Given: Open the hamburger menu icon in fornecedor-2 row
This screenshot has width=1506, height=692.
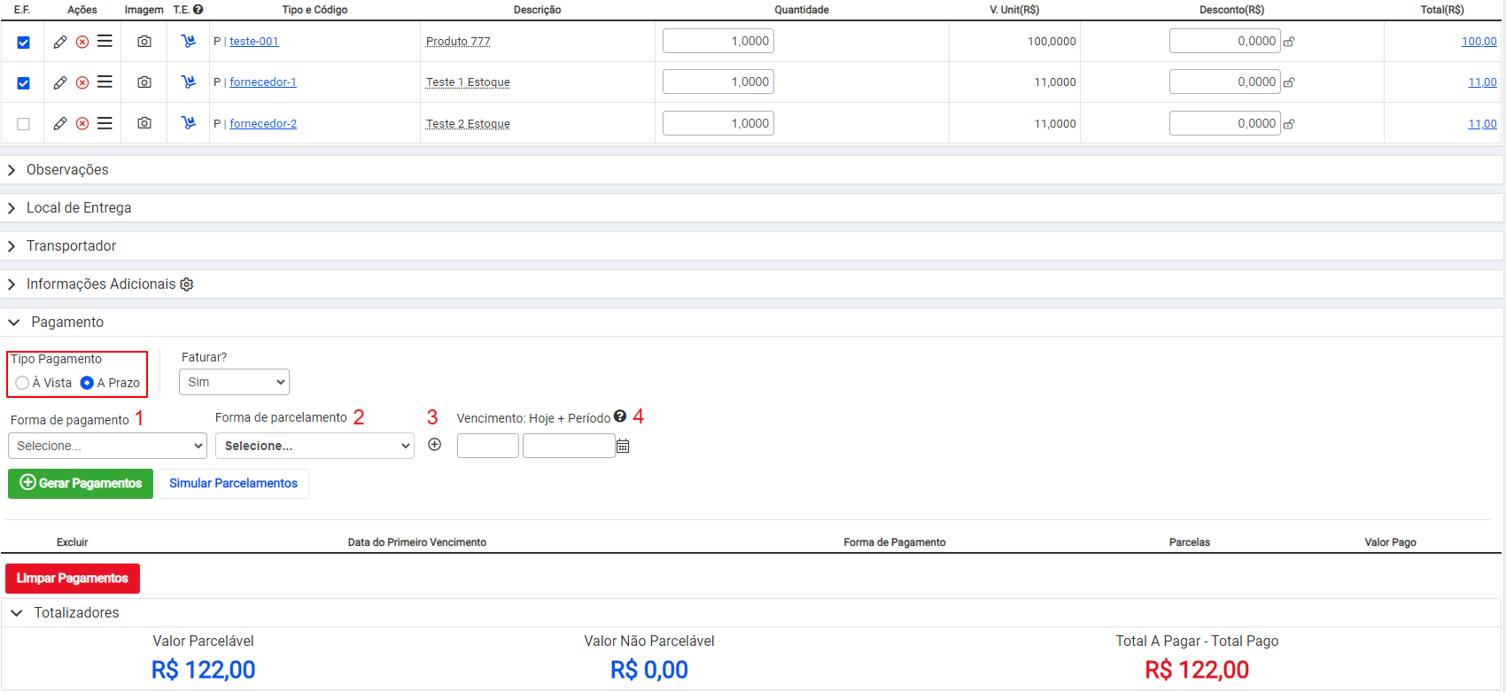Looking at the screenshot, I should pyautogui.click(x=105, y=123).
